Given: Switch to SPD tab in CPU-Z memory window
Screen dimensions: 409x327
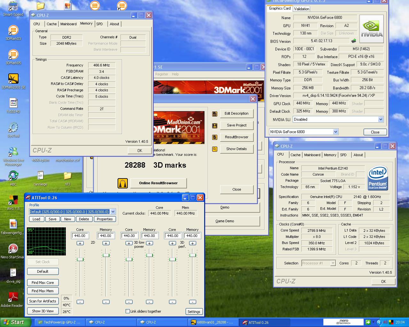Looking at the screenshot, I should 100,24.
